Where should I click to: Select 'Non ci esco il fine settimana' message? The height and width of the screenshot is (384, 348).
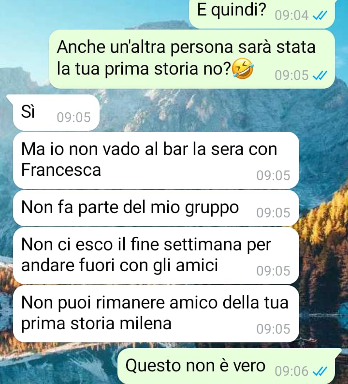(156, 255)
